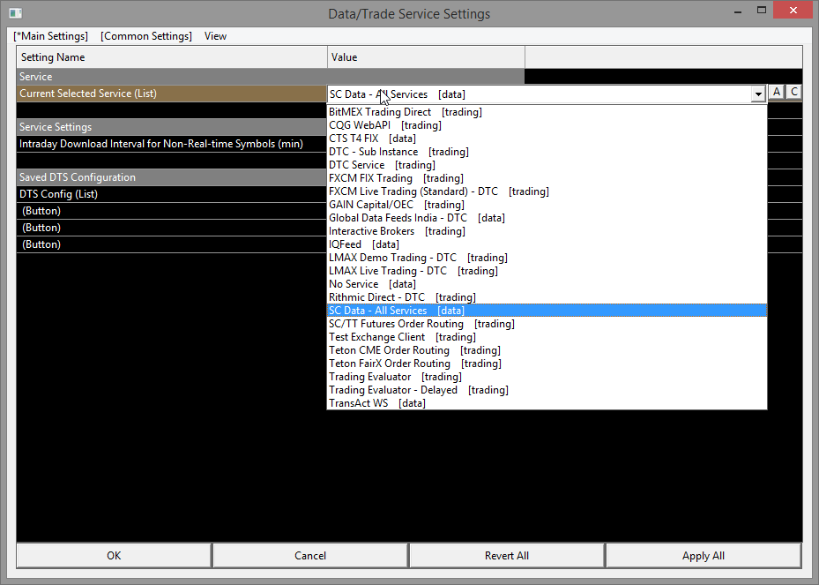
Task: Select Test Exchange Client option
Action: tap(547, 337)
